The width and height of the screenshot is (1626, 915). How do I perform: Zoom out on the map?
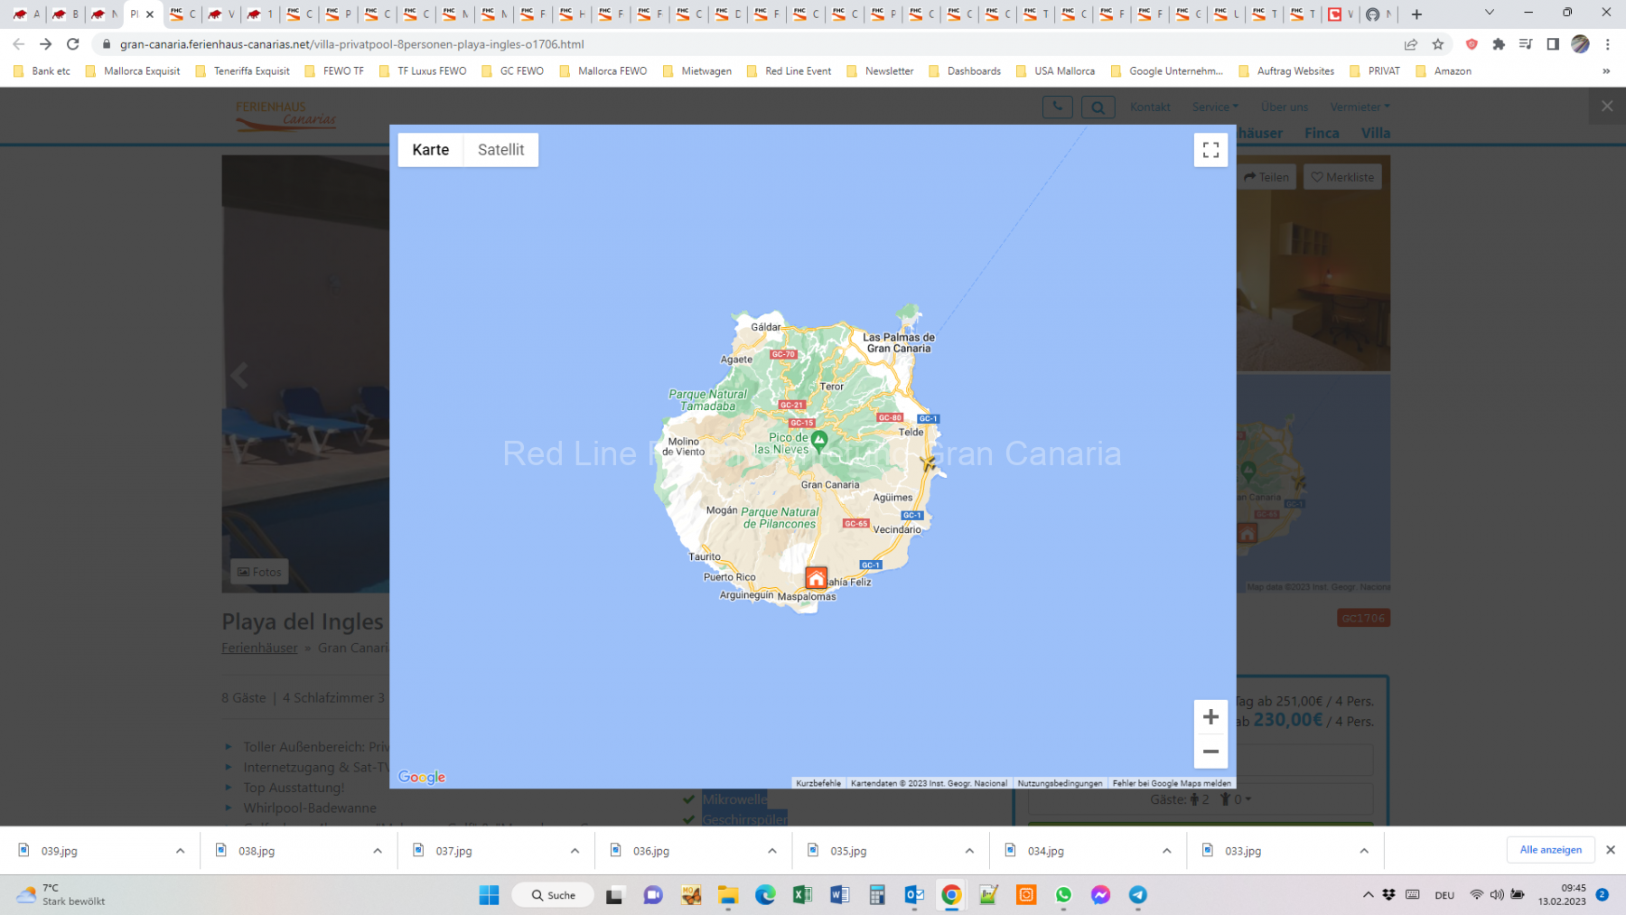(x=1210, y=752)
